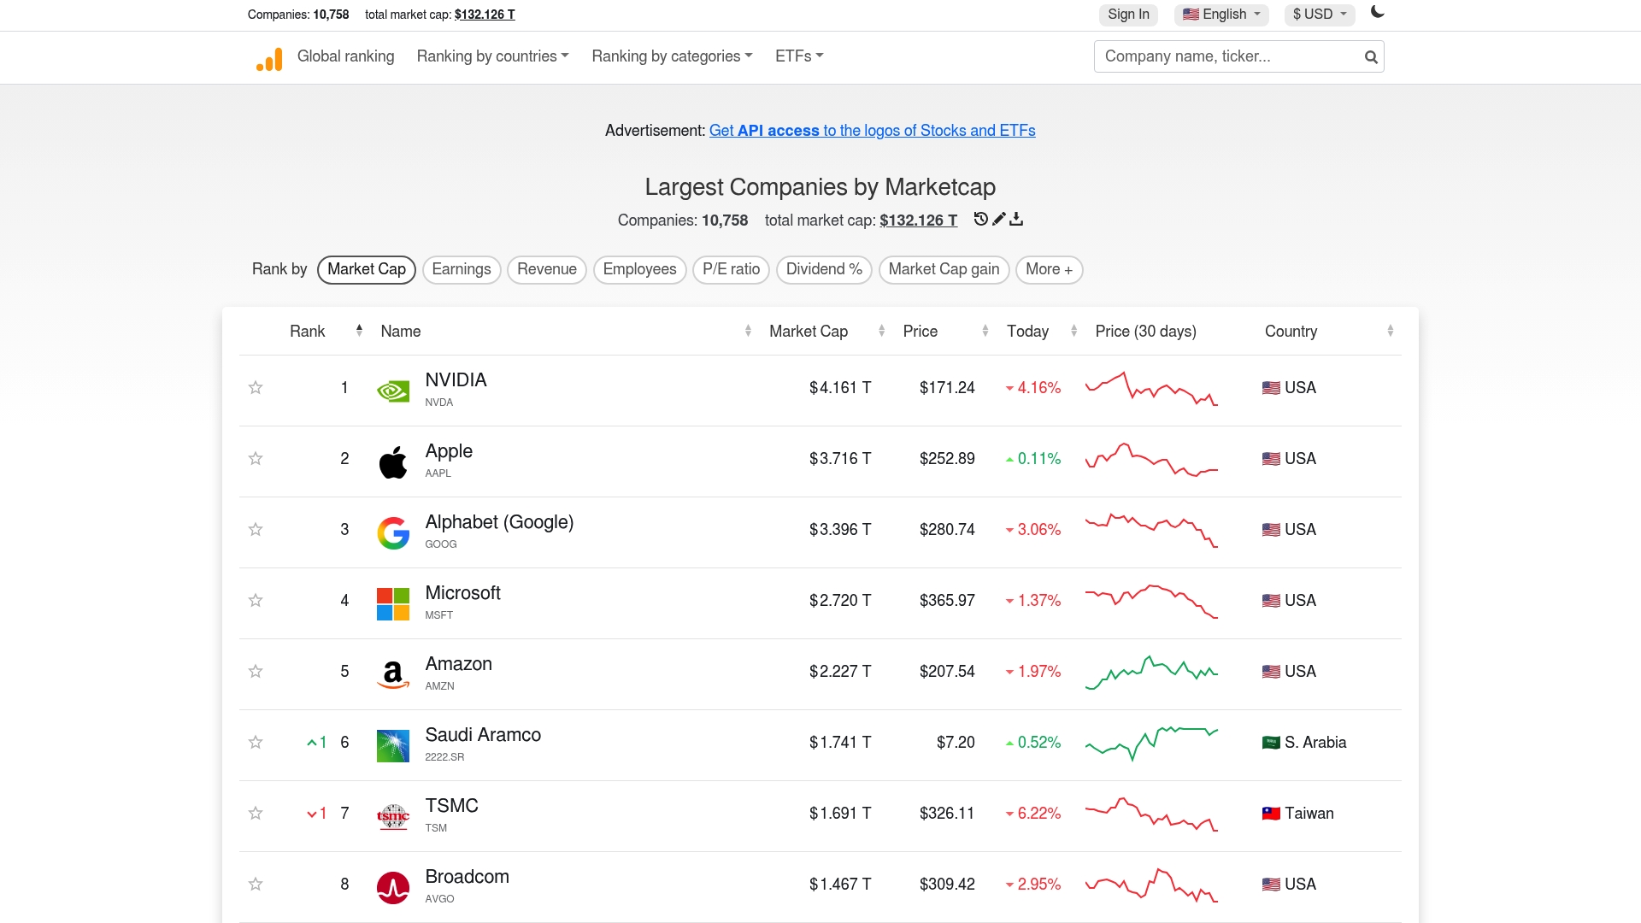This screenshot has width=1641, height=923.
Task: Download the data using the download icon
Action: pos(1016,220)
